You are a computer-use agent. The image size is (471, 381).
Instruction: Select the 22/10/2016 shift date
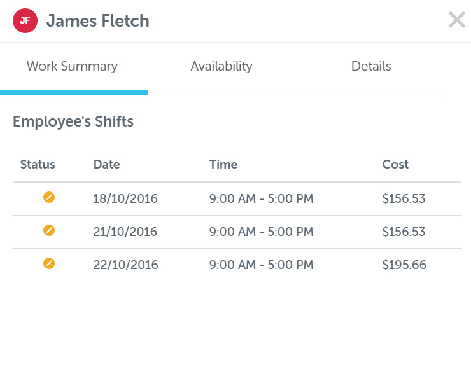pos(125,265)
